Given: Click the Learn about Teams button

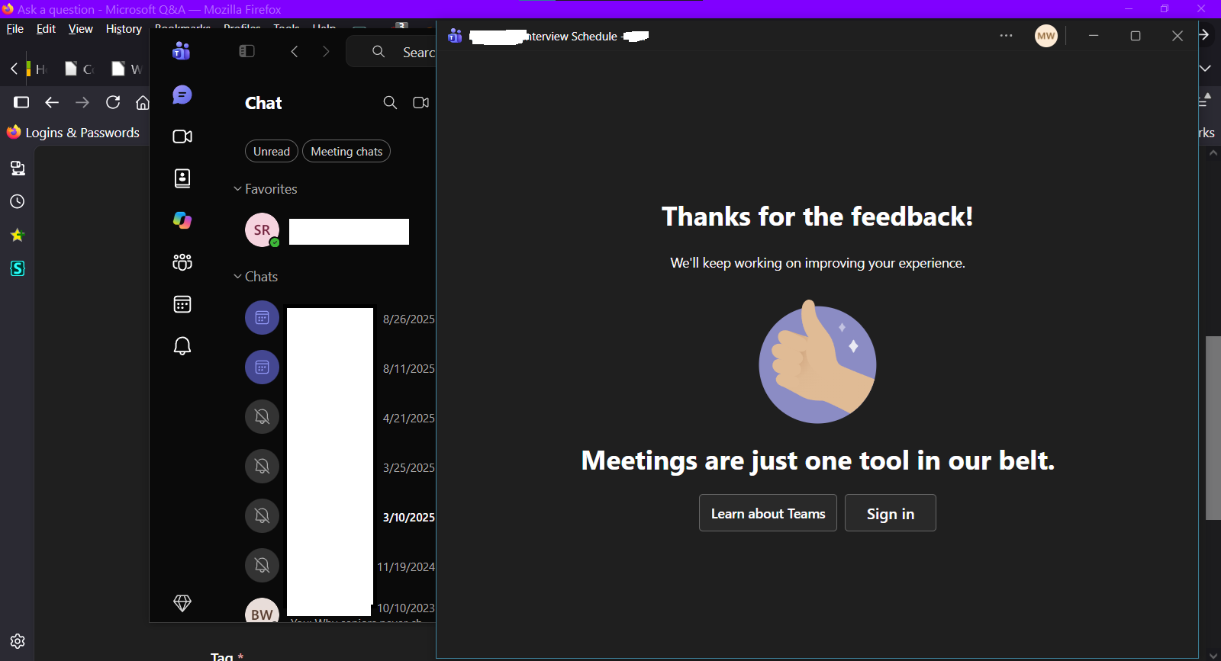Looking at the screenshot, I should point(768,513).
